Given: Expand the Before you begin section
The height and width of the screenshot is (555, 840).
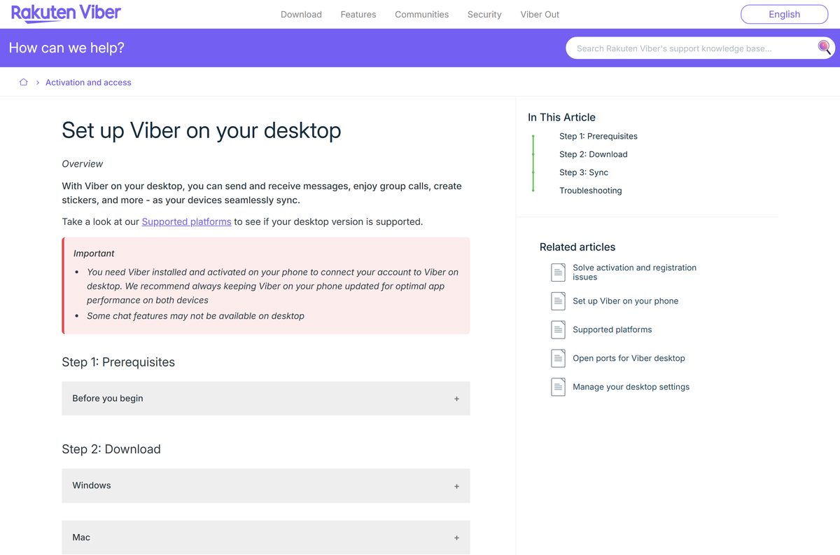Looking at the screenshot, I should [x=266, y=398].
